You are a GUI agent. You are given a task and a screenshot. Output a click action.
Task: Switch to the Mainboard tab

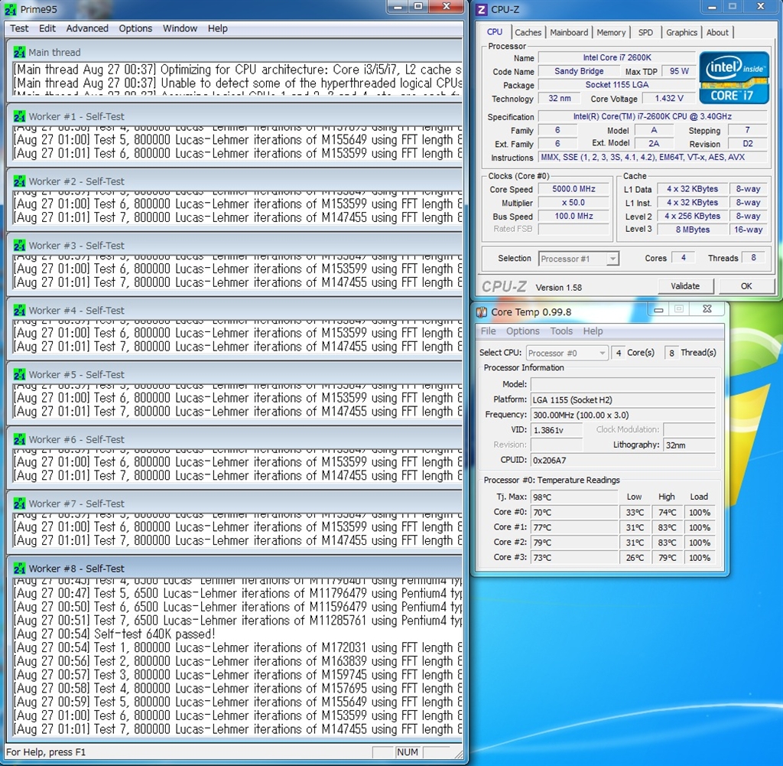tap(569, 32)
